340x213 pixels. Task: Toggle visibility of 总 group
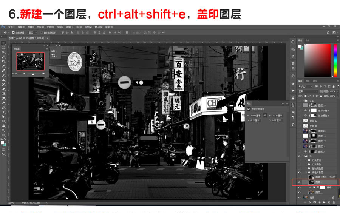click(x=300, y=156)
